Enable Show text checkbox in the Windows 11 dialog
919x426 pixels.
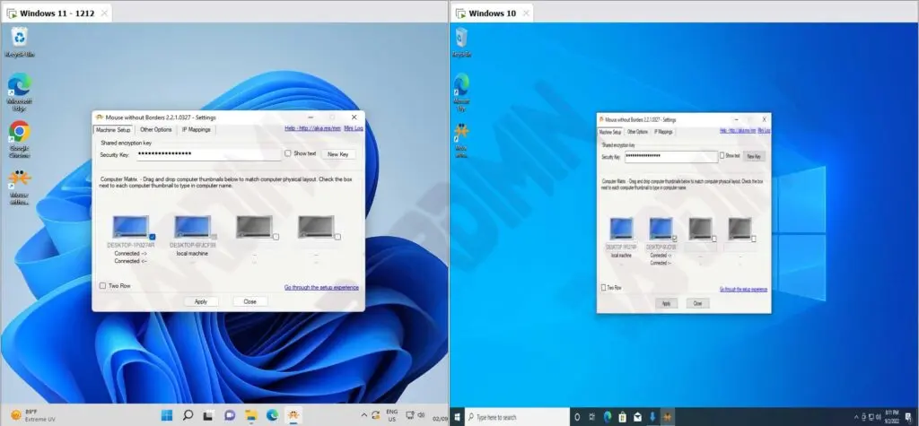(x=288, y=153)
